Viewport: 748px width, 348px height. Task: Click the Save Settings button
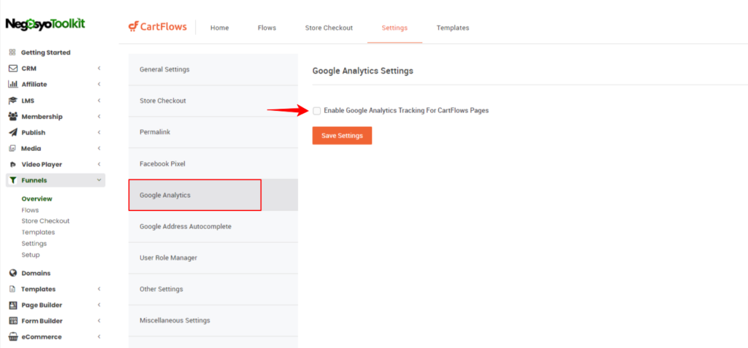(x=342, y=136)
